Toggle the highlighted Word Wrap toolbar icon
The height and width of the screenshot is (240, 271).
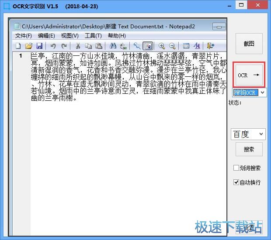[148, 46]
